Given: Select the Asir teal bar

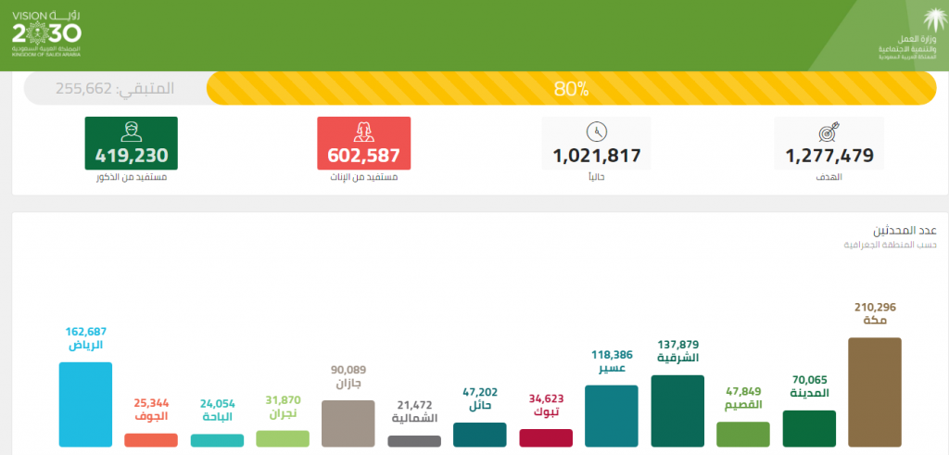Looking at the screenshot, I should (x=612, y=416).
